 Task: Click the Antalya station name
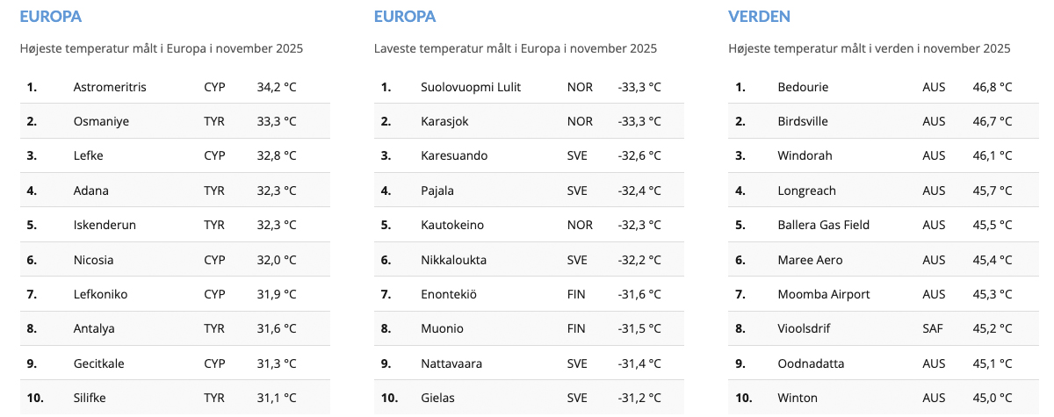pyautogui.click(x=94, y=328)
